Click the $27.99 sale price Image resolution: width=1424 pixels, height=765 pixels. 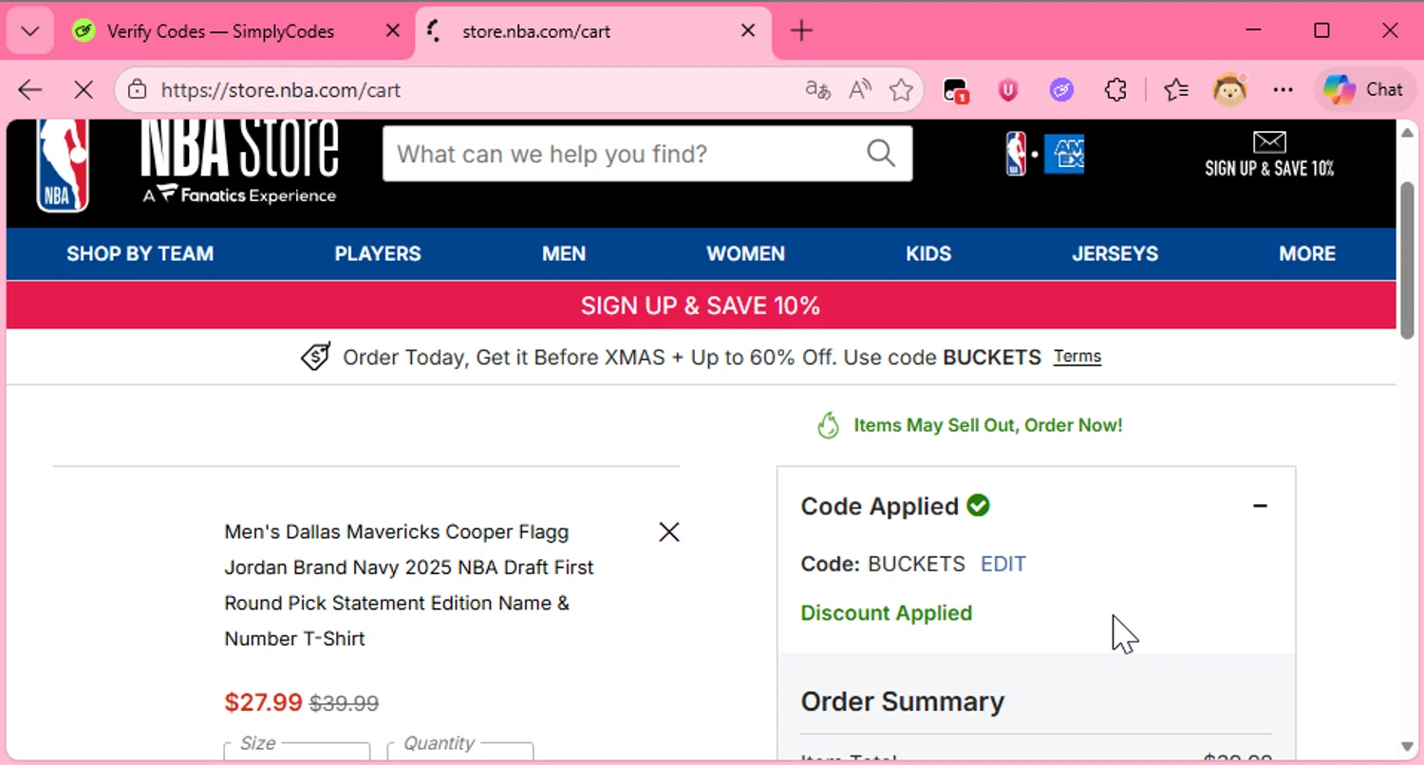tap(263, 702)
